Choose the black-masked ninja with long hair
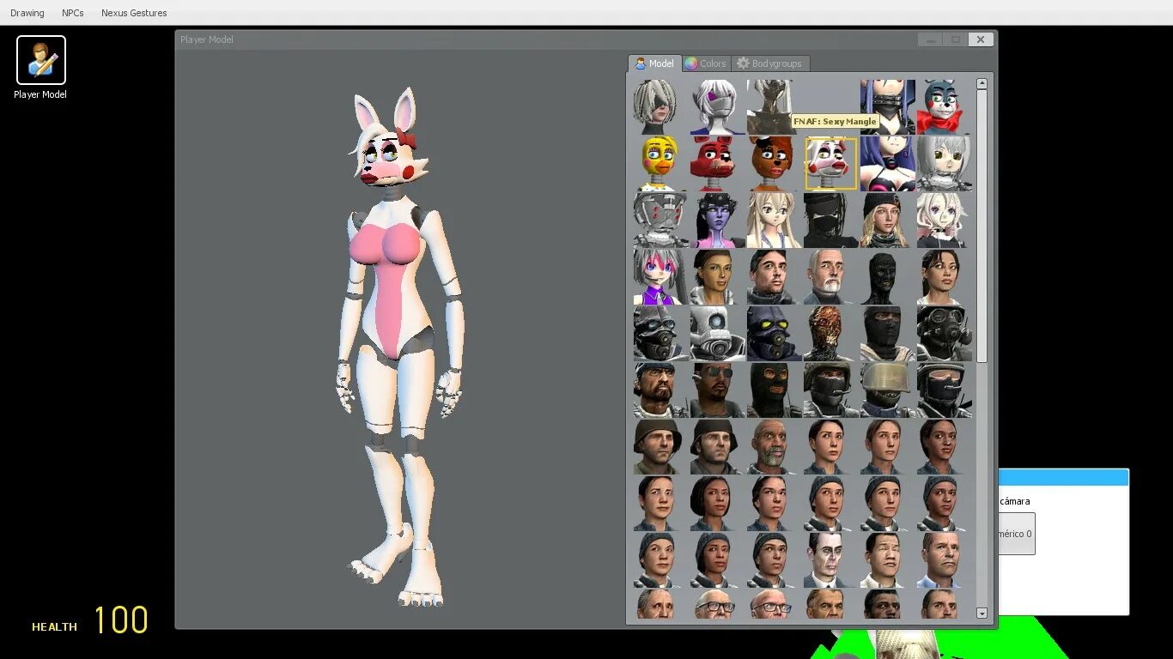 pyautogui.click(x=830, y=220)
